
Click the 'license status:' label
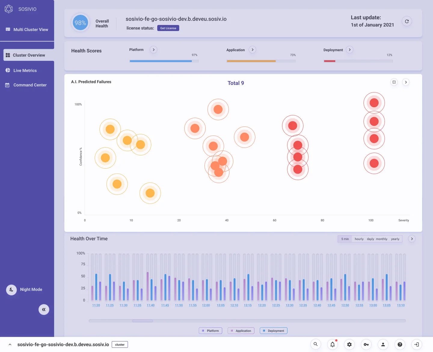pos(140,28)
